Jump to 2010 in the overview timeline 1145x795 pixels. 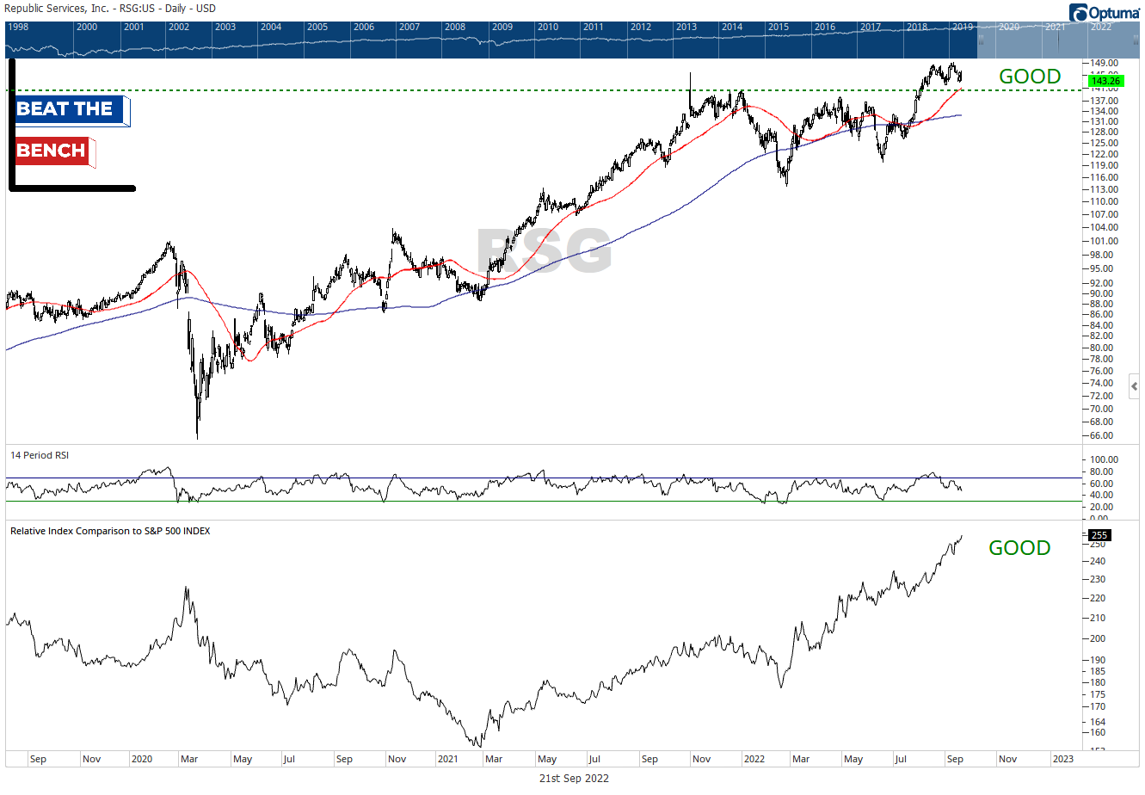point(548,27)
